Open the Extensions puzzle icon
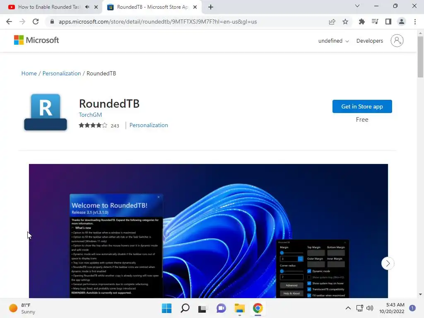 point(362,22)
